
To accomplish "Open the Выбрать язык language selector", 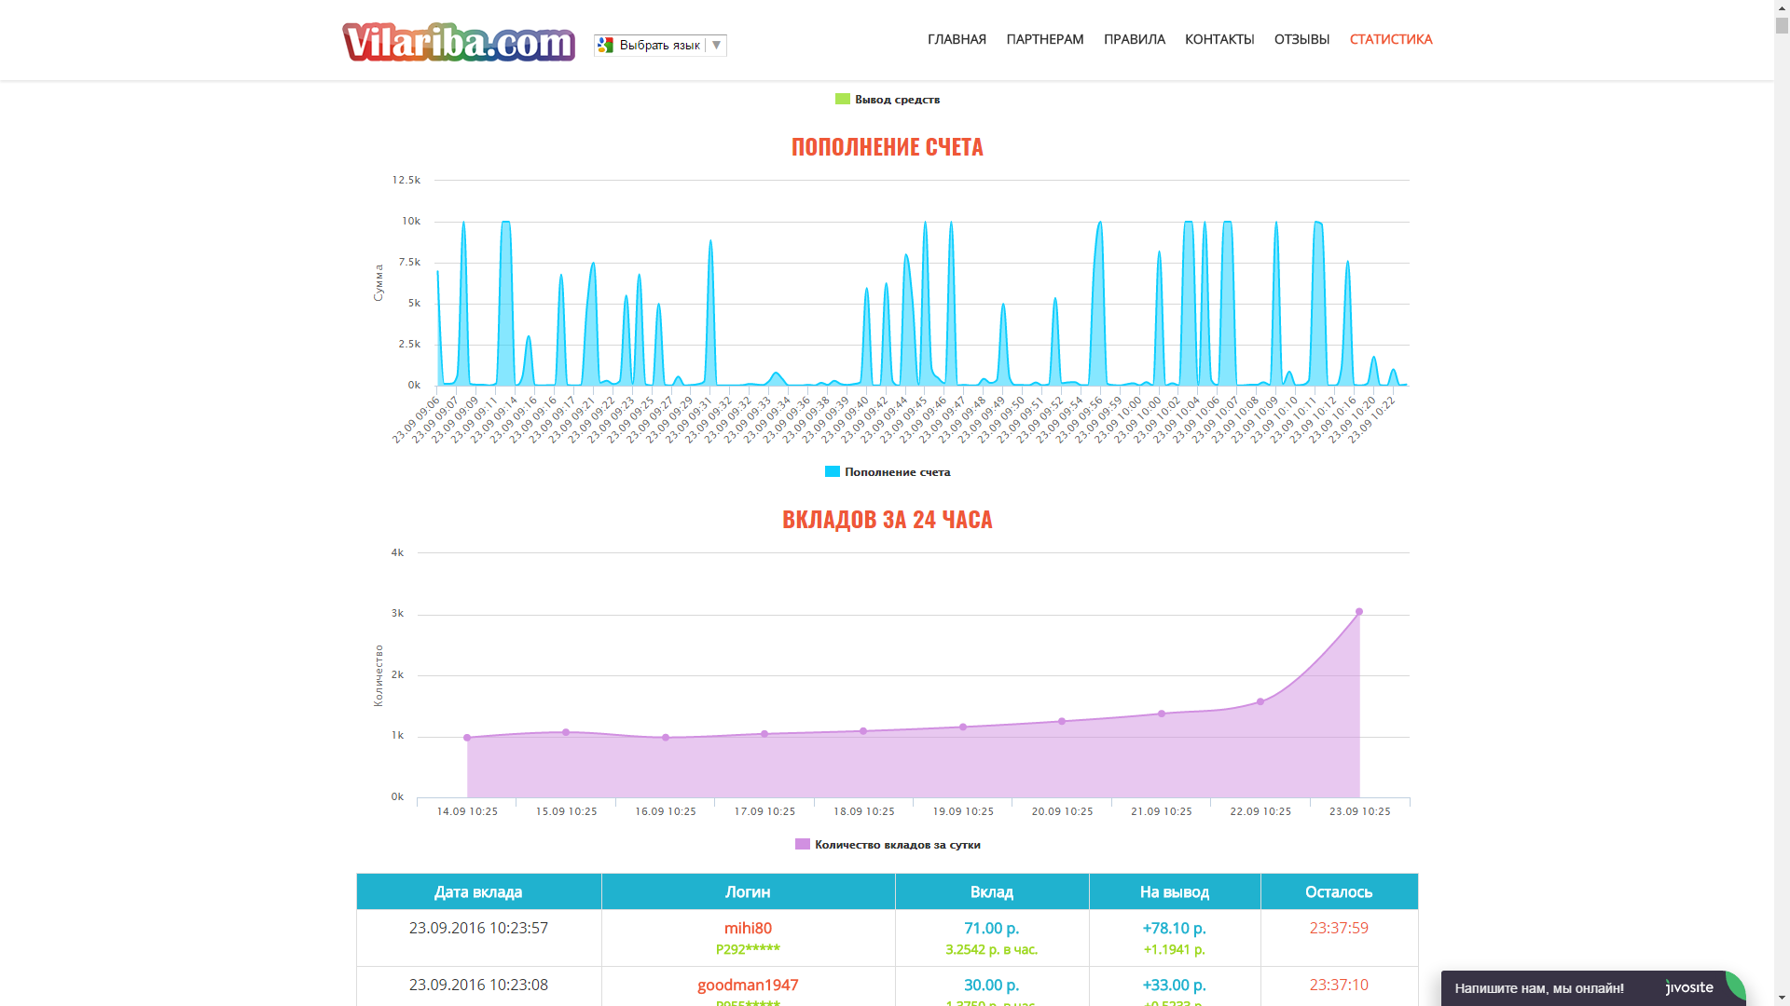I will coord(659,45).
